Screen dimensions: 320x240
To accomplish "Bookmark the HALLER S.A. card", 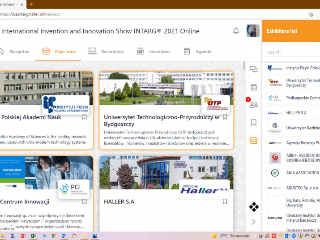I will [x=225, y=201].
